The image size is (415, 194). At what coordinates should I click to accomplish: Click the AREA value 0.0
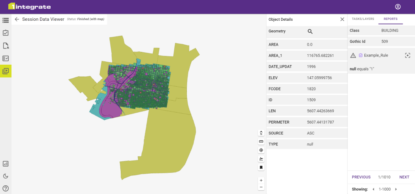pos(310,44)
